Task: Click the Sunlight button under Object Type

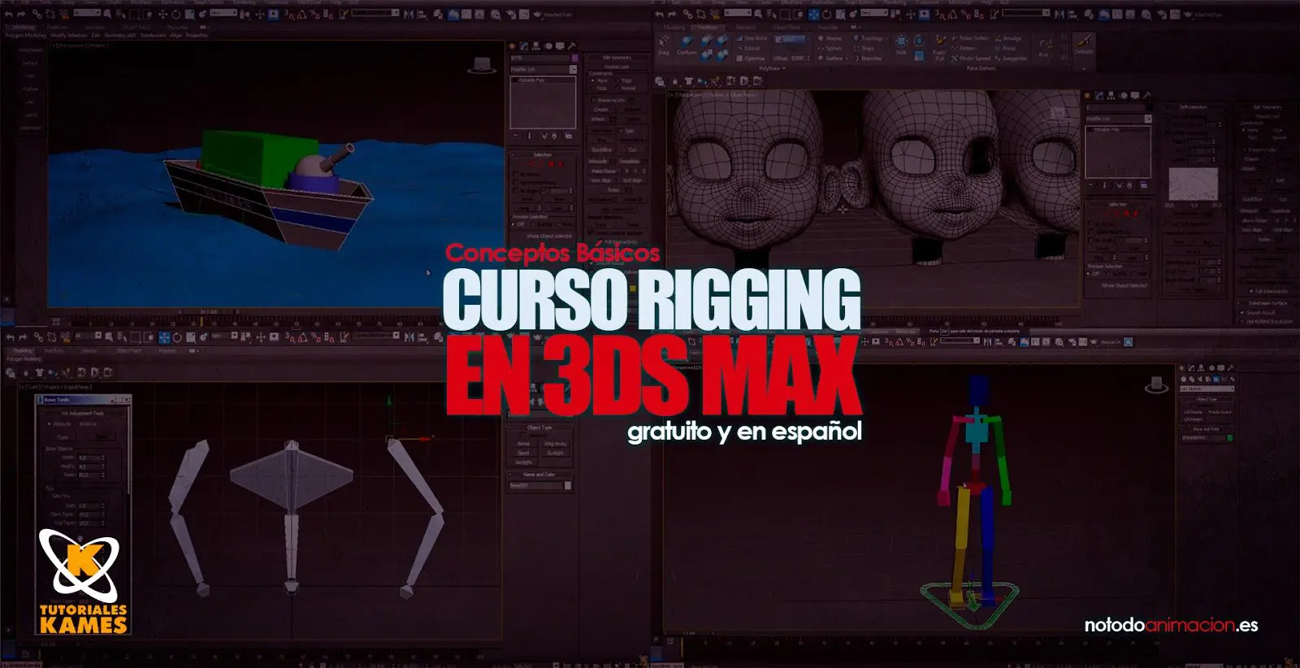Action: 556,453
